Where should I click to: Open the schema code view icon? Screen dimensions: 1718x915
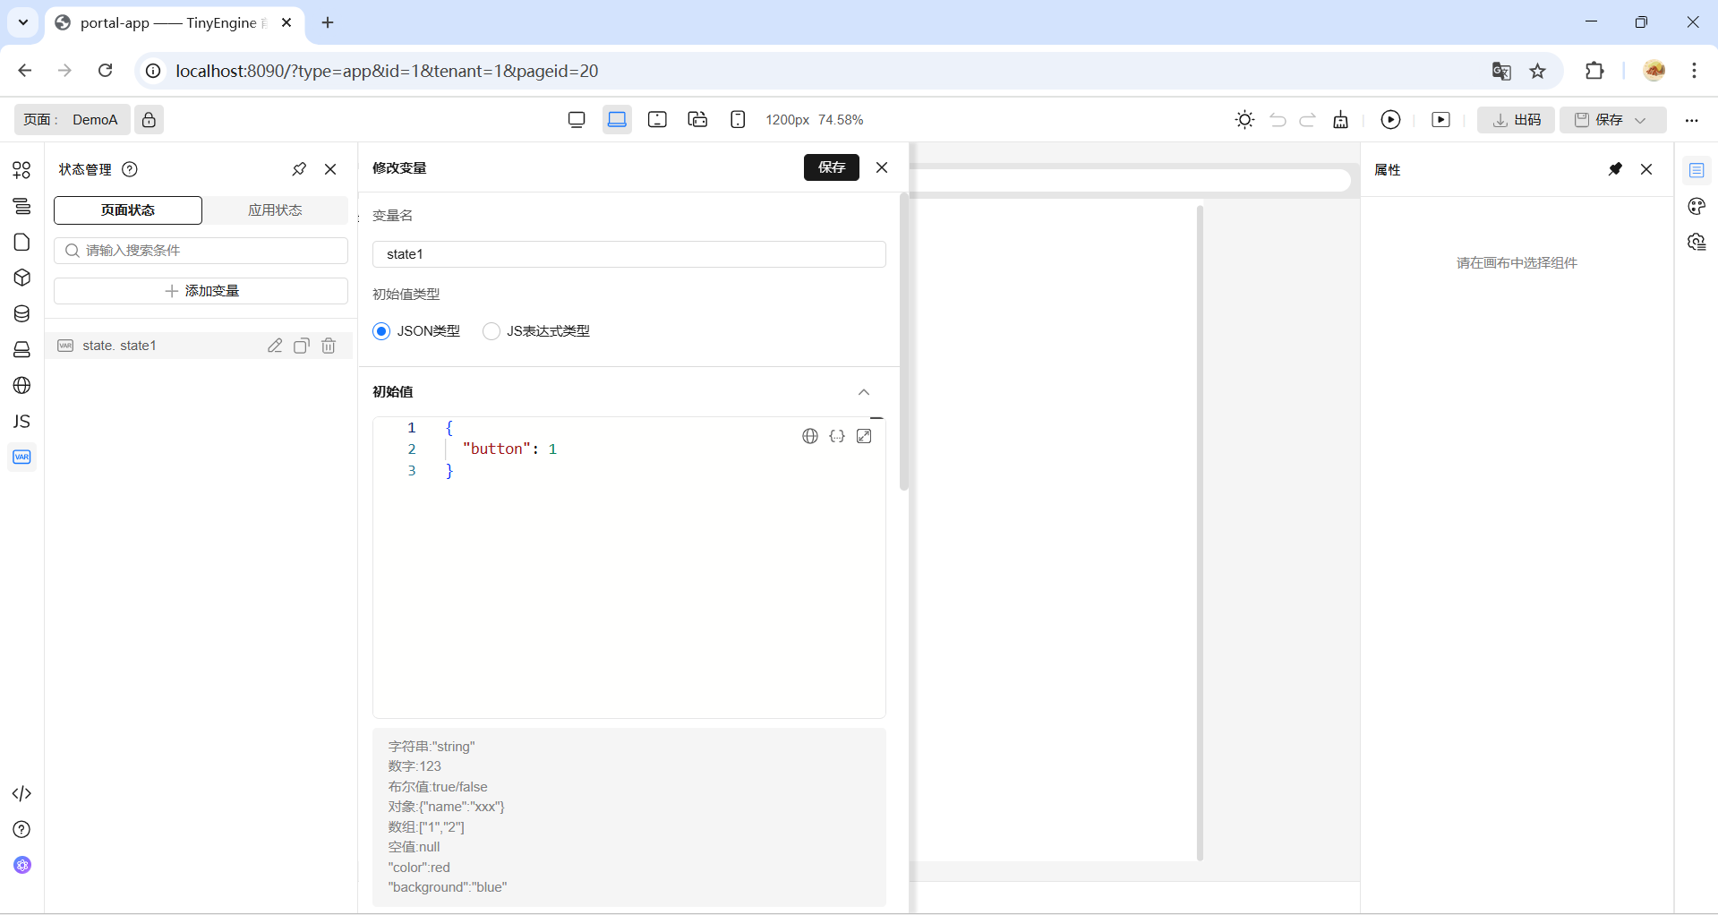tap(21, 793)
